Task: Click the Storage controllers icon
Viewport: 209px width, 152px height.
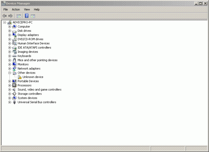Action: click(x=14, y=94)
